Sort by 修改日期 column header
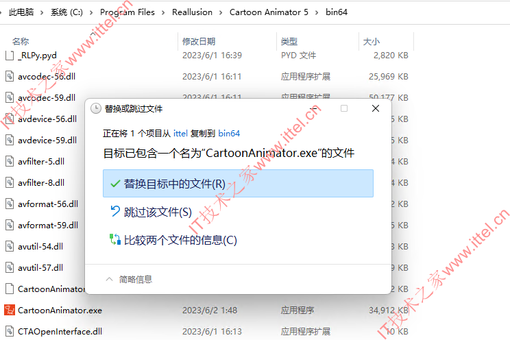This screenshot has width=510, height=340. [199, 41]
